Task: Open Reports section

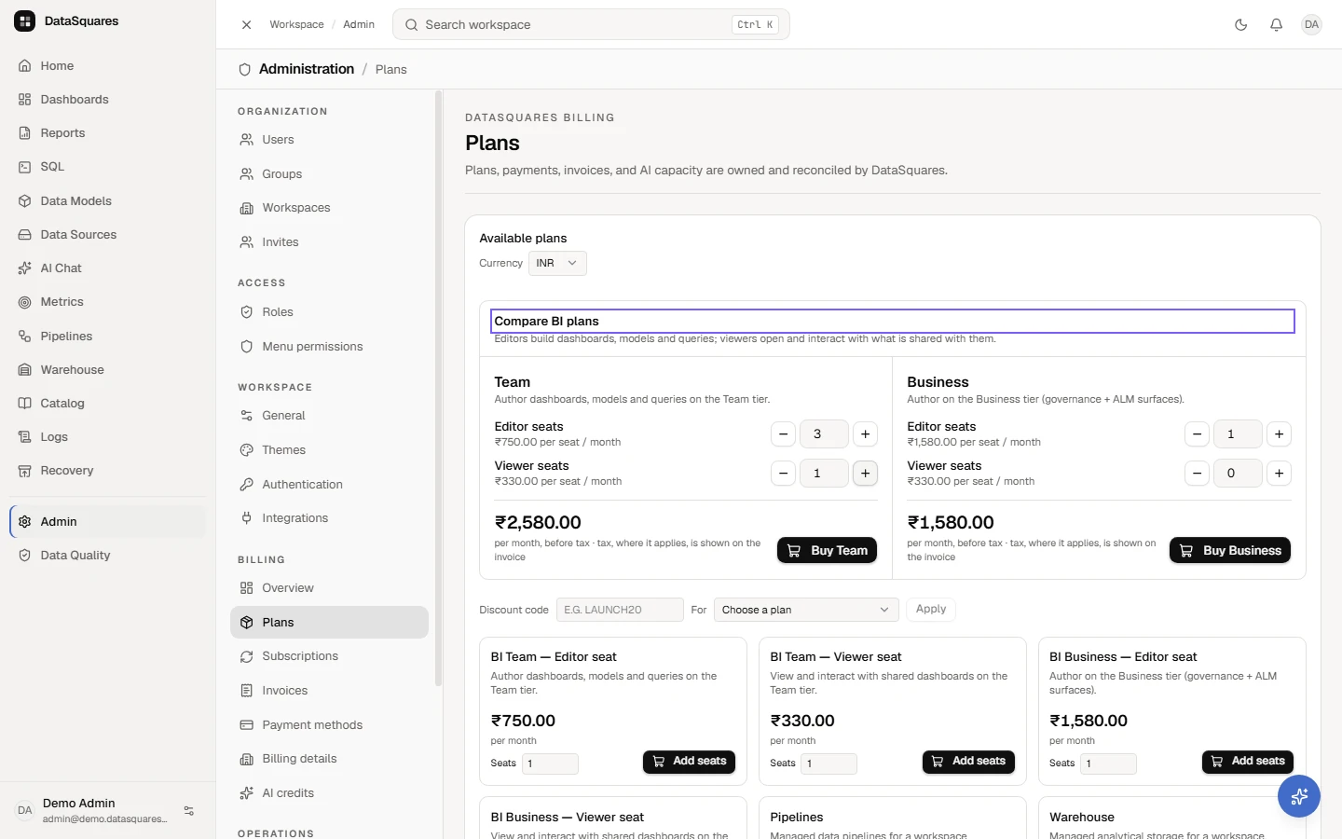Action: tap(107, 133)
